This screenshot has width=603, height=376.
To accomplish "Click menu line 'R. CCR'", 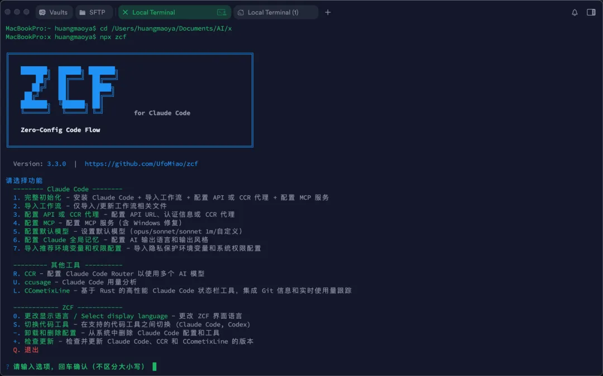I will [x=109, y=274].
